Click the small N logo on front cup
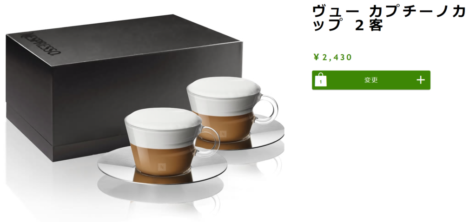 [161, 166]
